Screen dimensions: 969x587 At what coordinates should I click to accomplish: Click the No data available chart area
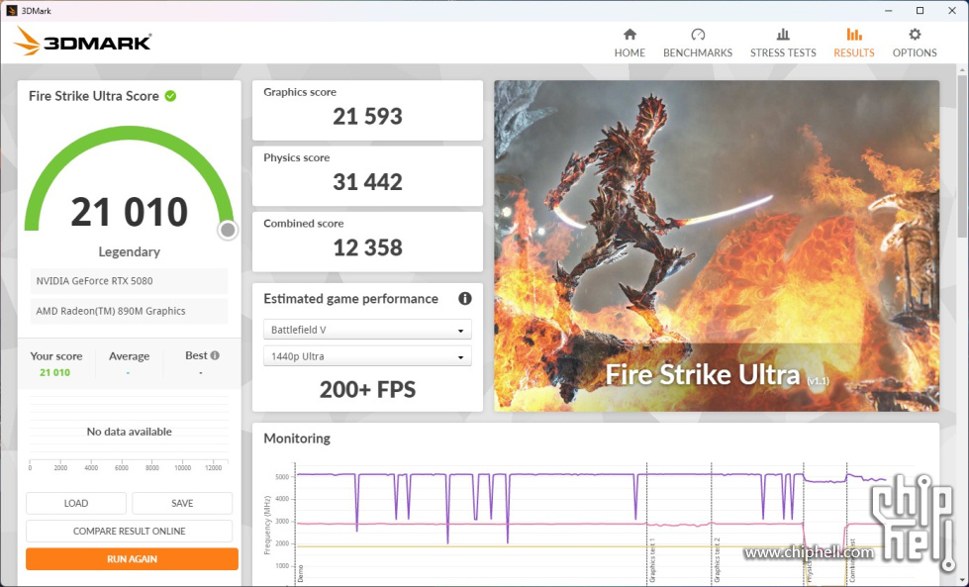tap(129, 432)
